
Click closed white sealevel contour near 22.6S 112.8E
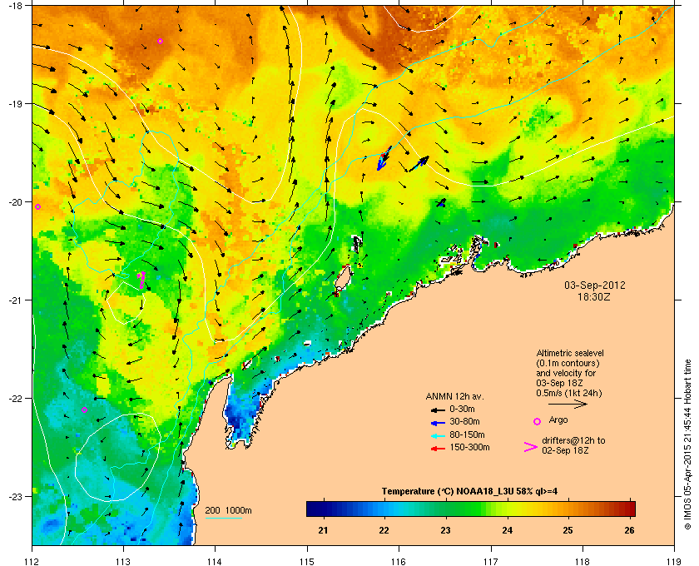click(117, 457)
